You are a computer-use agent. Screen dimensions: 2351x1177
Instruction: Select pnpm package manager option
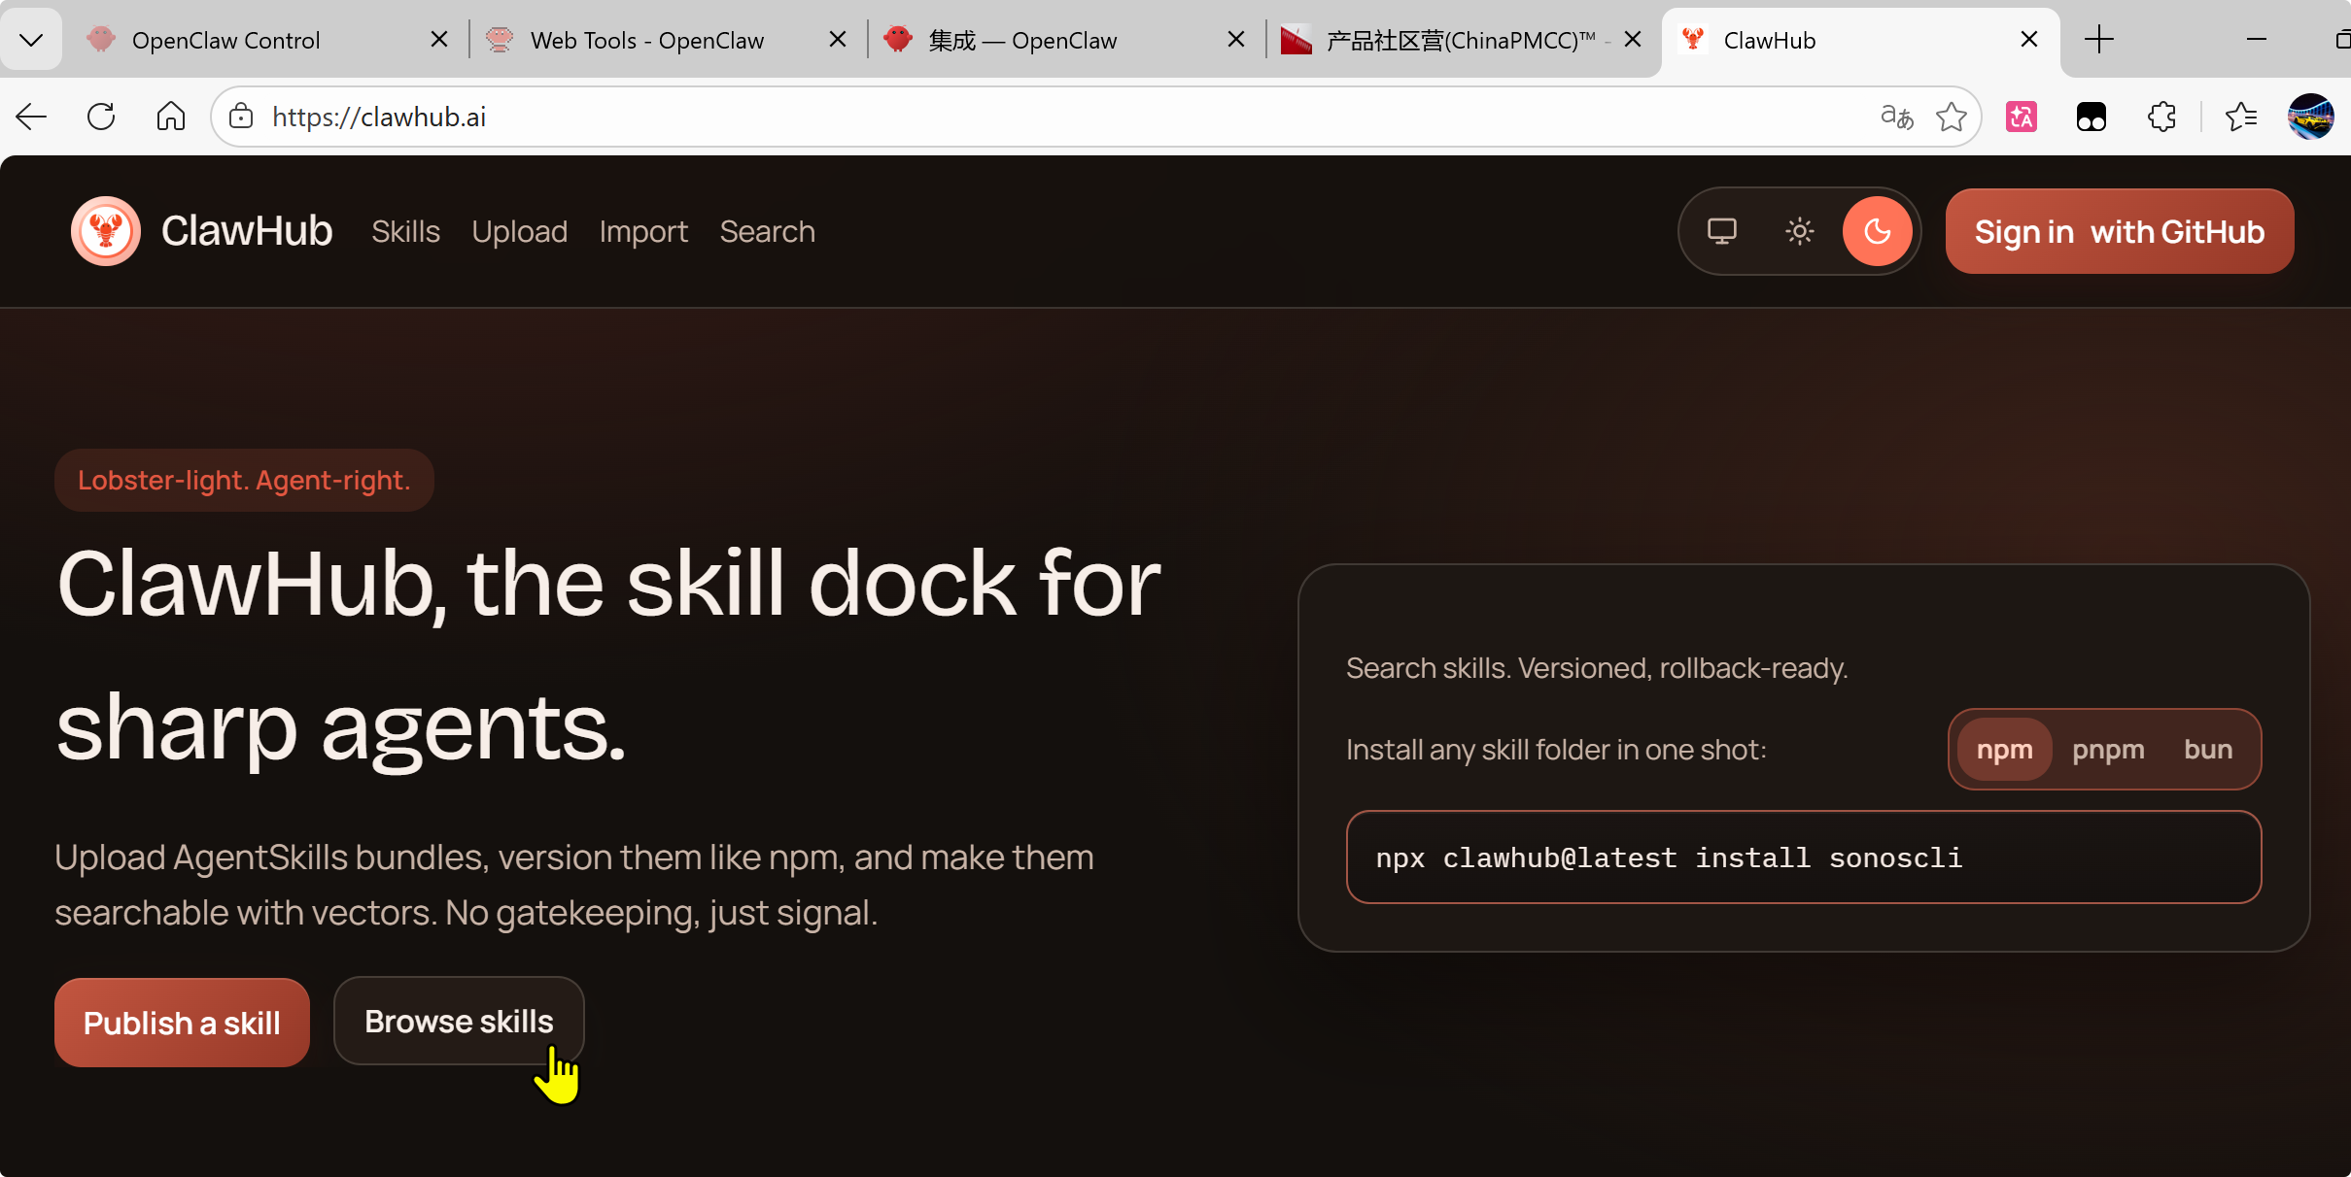2108,750
